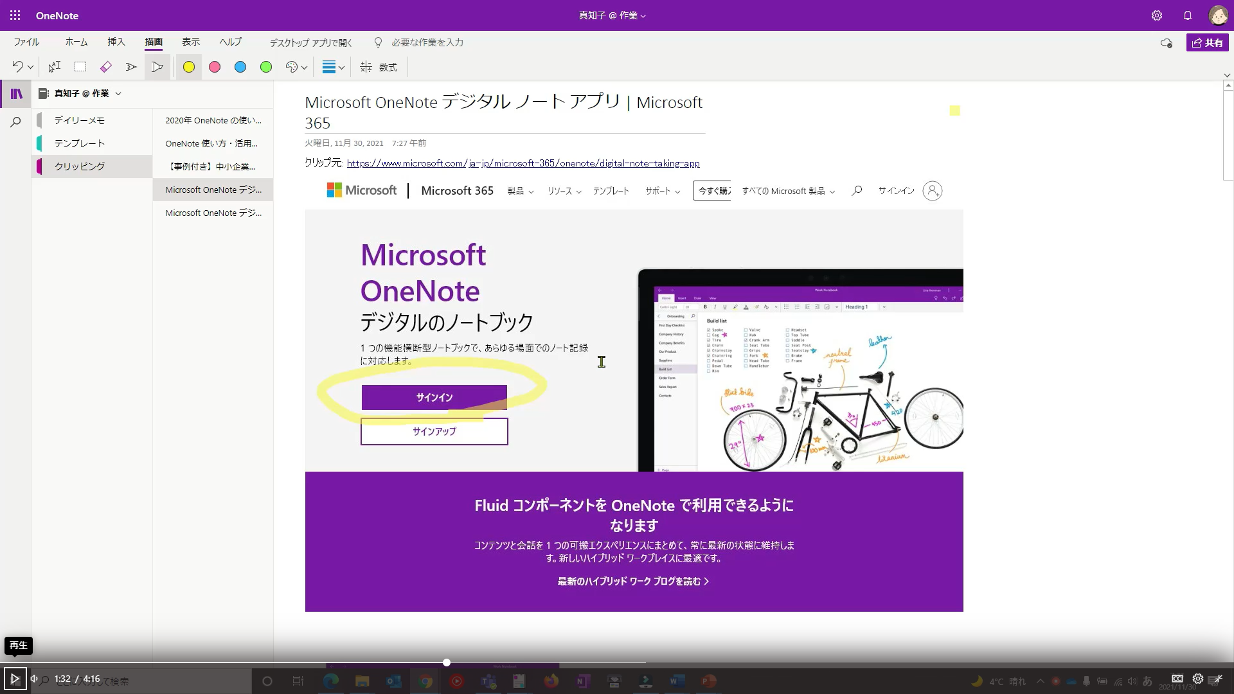Screen dimensions: 1234x694
Task: Open Chrome in the taskbar
Action: [425, 681]
